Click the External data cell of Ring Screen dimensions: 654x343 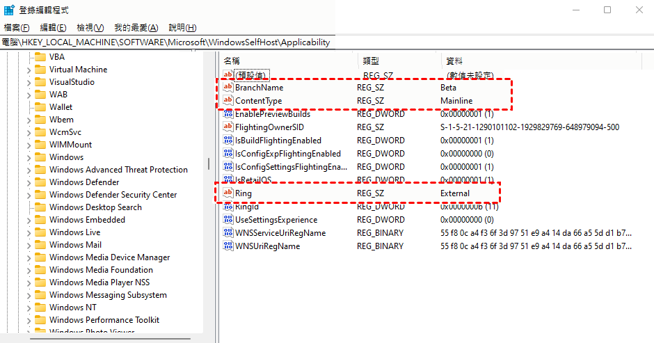[454, 193]
